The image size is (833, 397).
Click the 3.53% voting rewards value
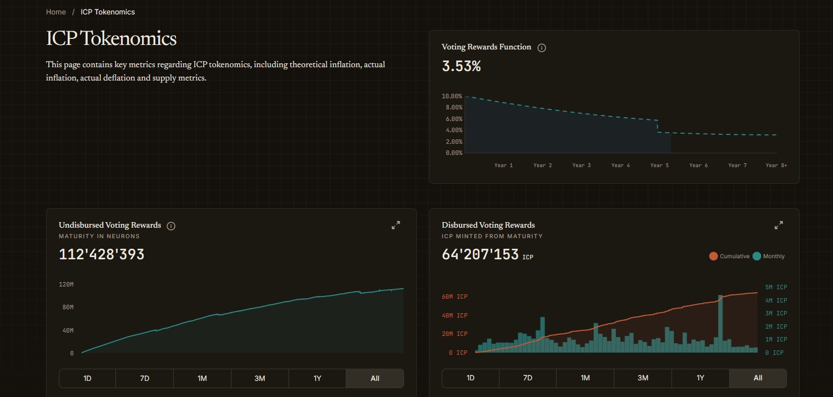(x=461, y=67)
